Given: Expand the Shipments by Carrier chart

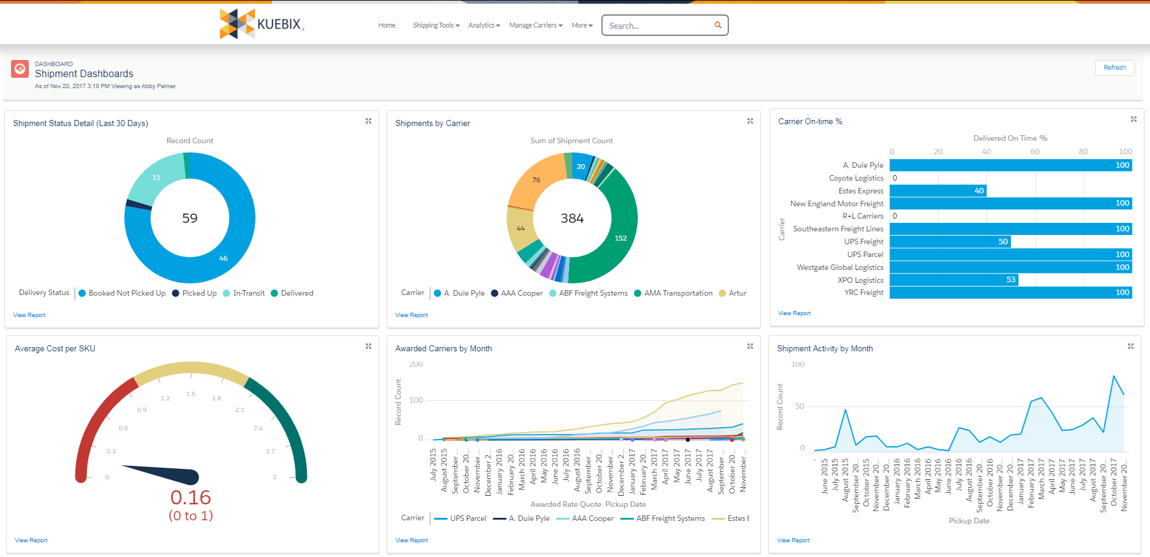Looking at the screenshot, I should tap(750, 121).
